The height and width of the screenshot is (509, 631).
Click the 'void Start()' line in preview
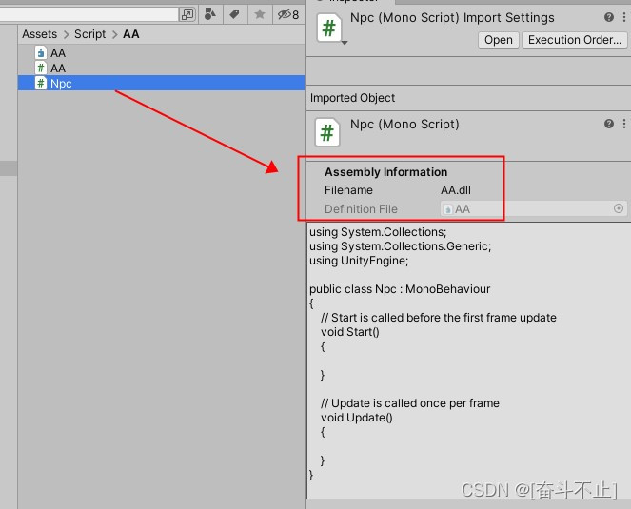349,332
